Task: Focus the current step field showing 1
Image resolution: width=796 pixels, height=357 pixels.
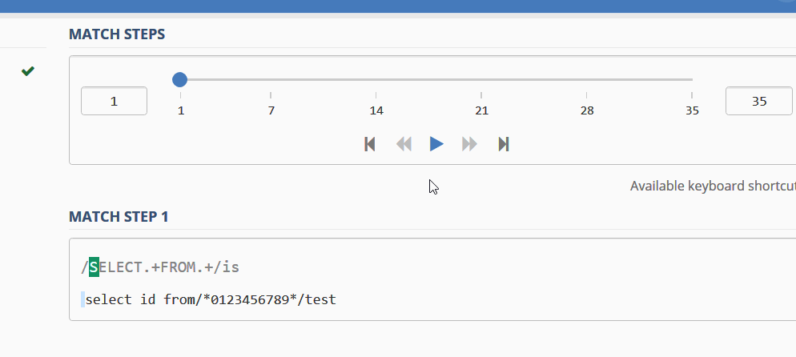Action: click(115, 101)
